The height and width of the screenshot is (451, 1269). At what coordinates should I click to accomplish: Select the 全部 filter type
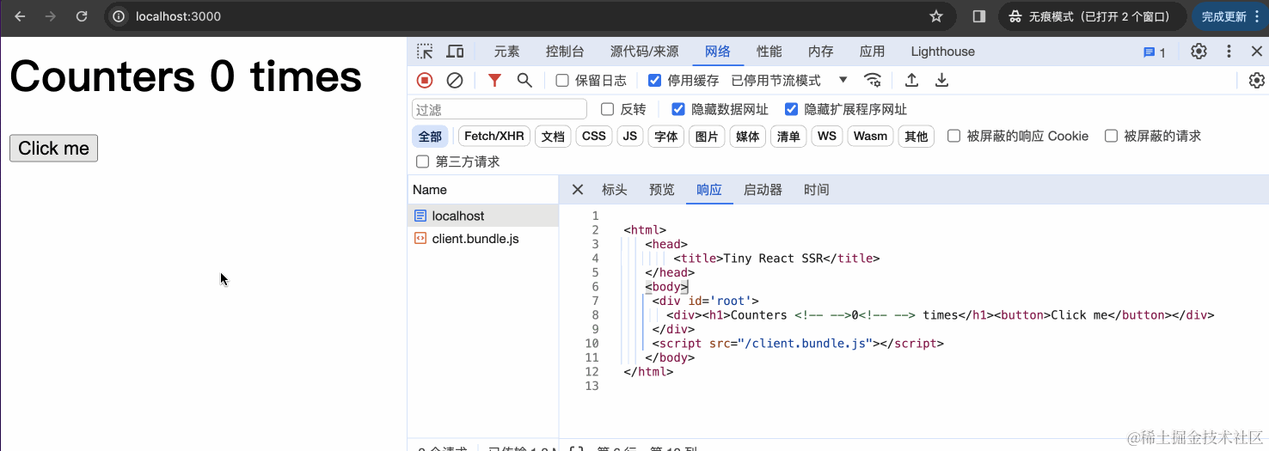click(x=430, y=137)
